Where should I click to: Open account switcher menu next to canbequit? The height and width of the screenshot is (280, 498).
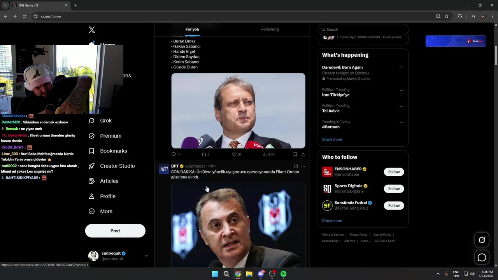(x=147, y=256)
